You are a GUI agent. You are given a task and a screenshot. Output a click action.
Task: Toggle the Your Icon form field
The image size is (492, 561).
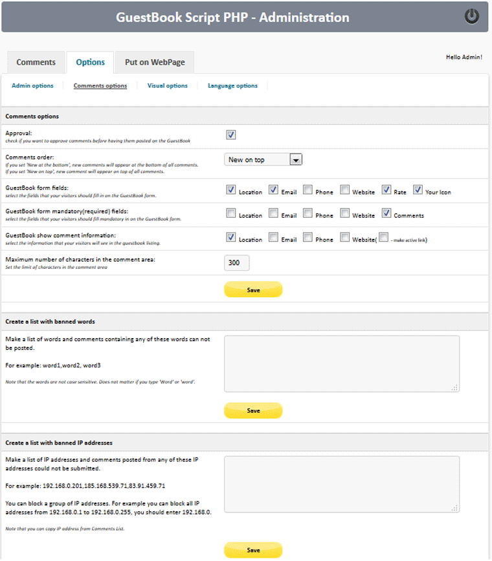coord(417,190)
